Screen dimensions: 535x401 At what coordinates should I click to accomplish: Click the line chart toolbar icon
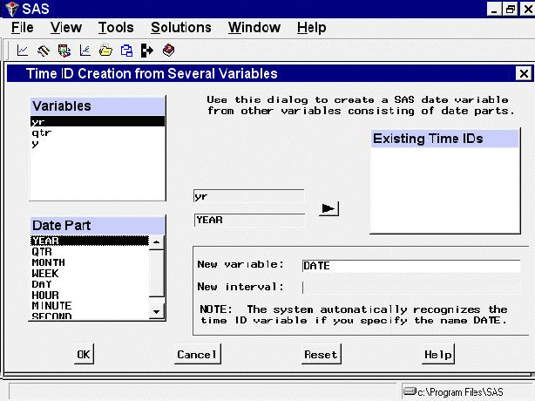[x=24, y=50]
